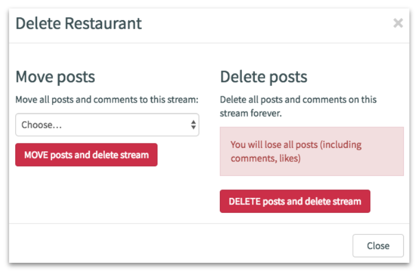Click the 'Delete all posts and comments' description
Image resolution: width=419 pixels, height=274 pixels.
pyautogui.click(x=298, y=106)
